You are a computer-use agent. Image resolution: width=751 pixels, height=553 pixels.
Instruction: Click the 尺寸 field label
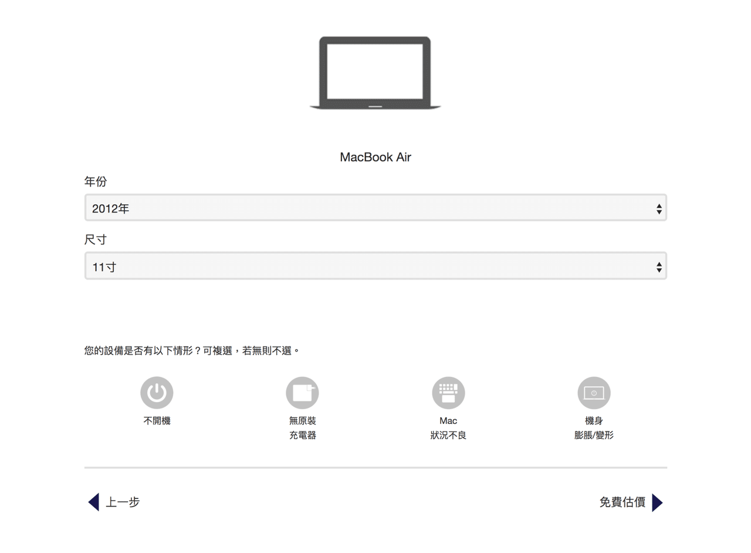coord(96,240)
